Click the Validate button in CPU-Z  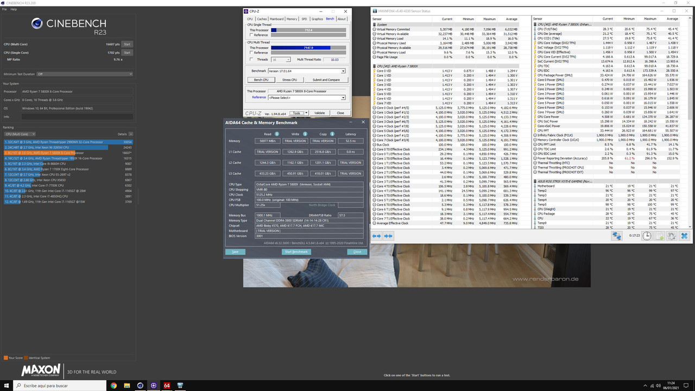tap(320, 113)
